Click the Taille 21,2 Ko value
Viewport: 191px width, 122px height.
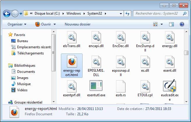pyautogui.click(x=83, y=114)
